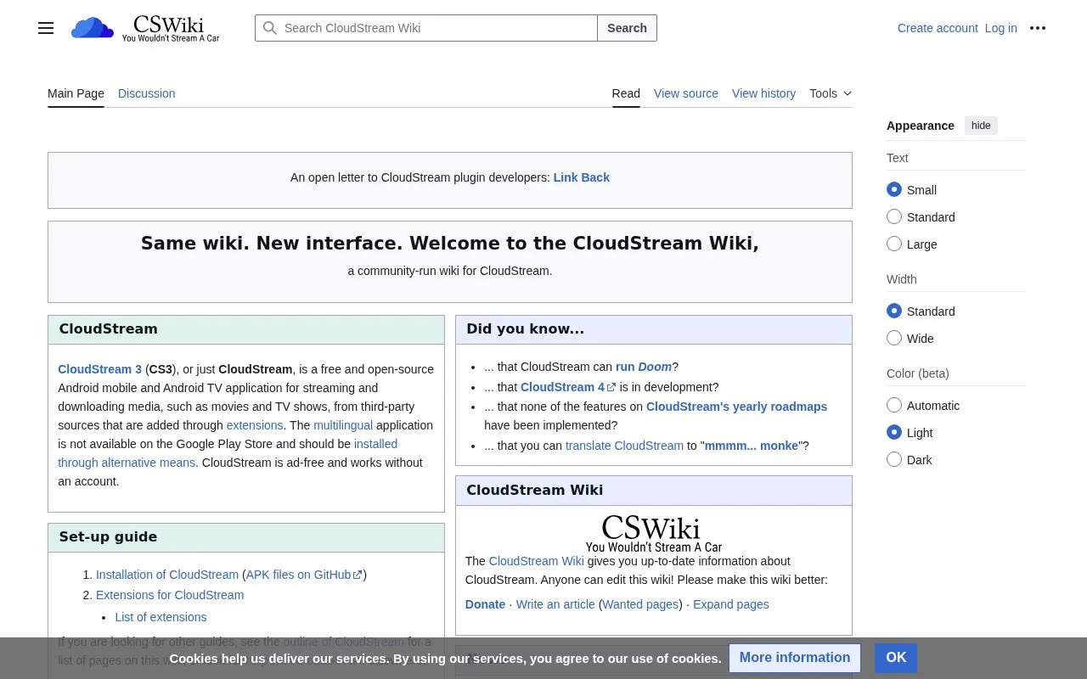Follow the extensions link
1087x679 pixels.
coord(255,425)
